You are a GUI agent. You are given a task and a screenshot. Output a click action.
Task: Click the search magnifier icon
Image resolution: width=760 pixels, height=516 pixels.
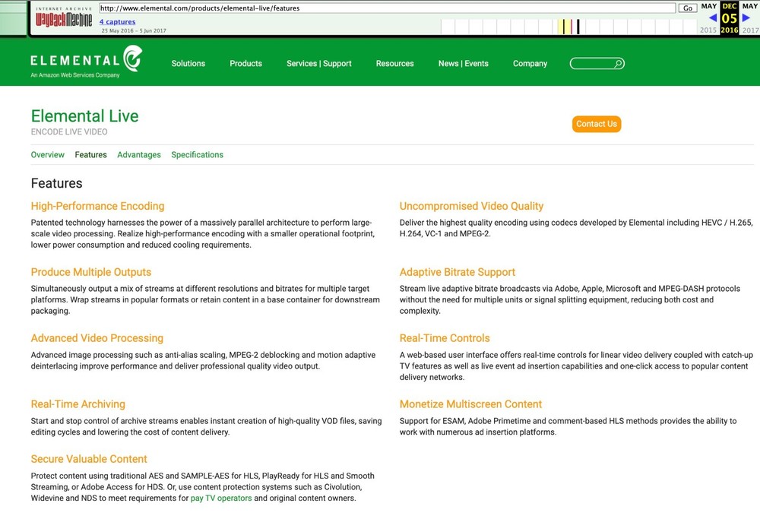pyautogui.click(x=619, y=64)
